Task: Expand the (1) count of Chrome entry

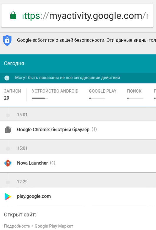Action: pyautogui.click(x=94, y=129)
